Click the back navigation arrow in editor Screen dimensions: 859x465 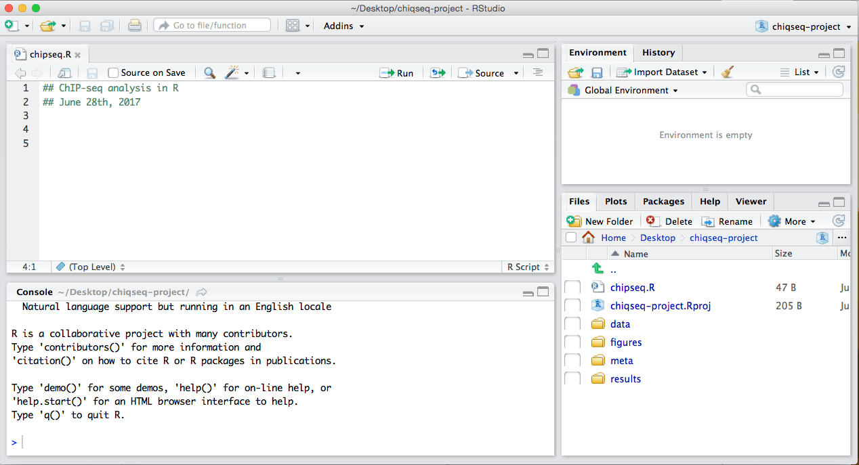pyautogui.click(x=20, y=73)
